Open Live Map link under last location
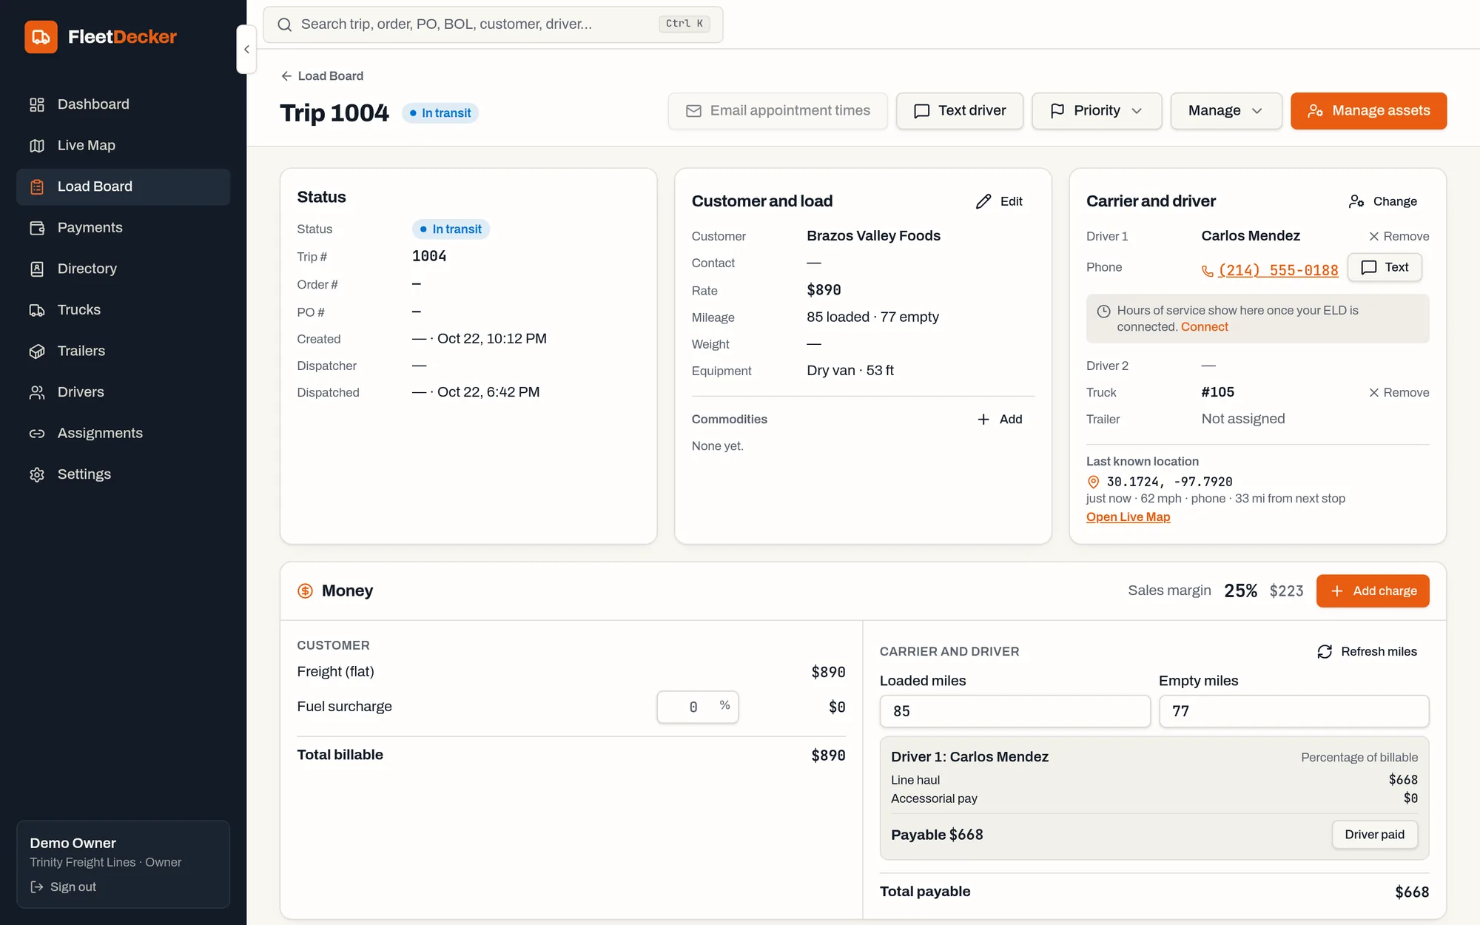This screenshot has height=925, width=1480. [1128, 517]
